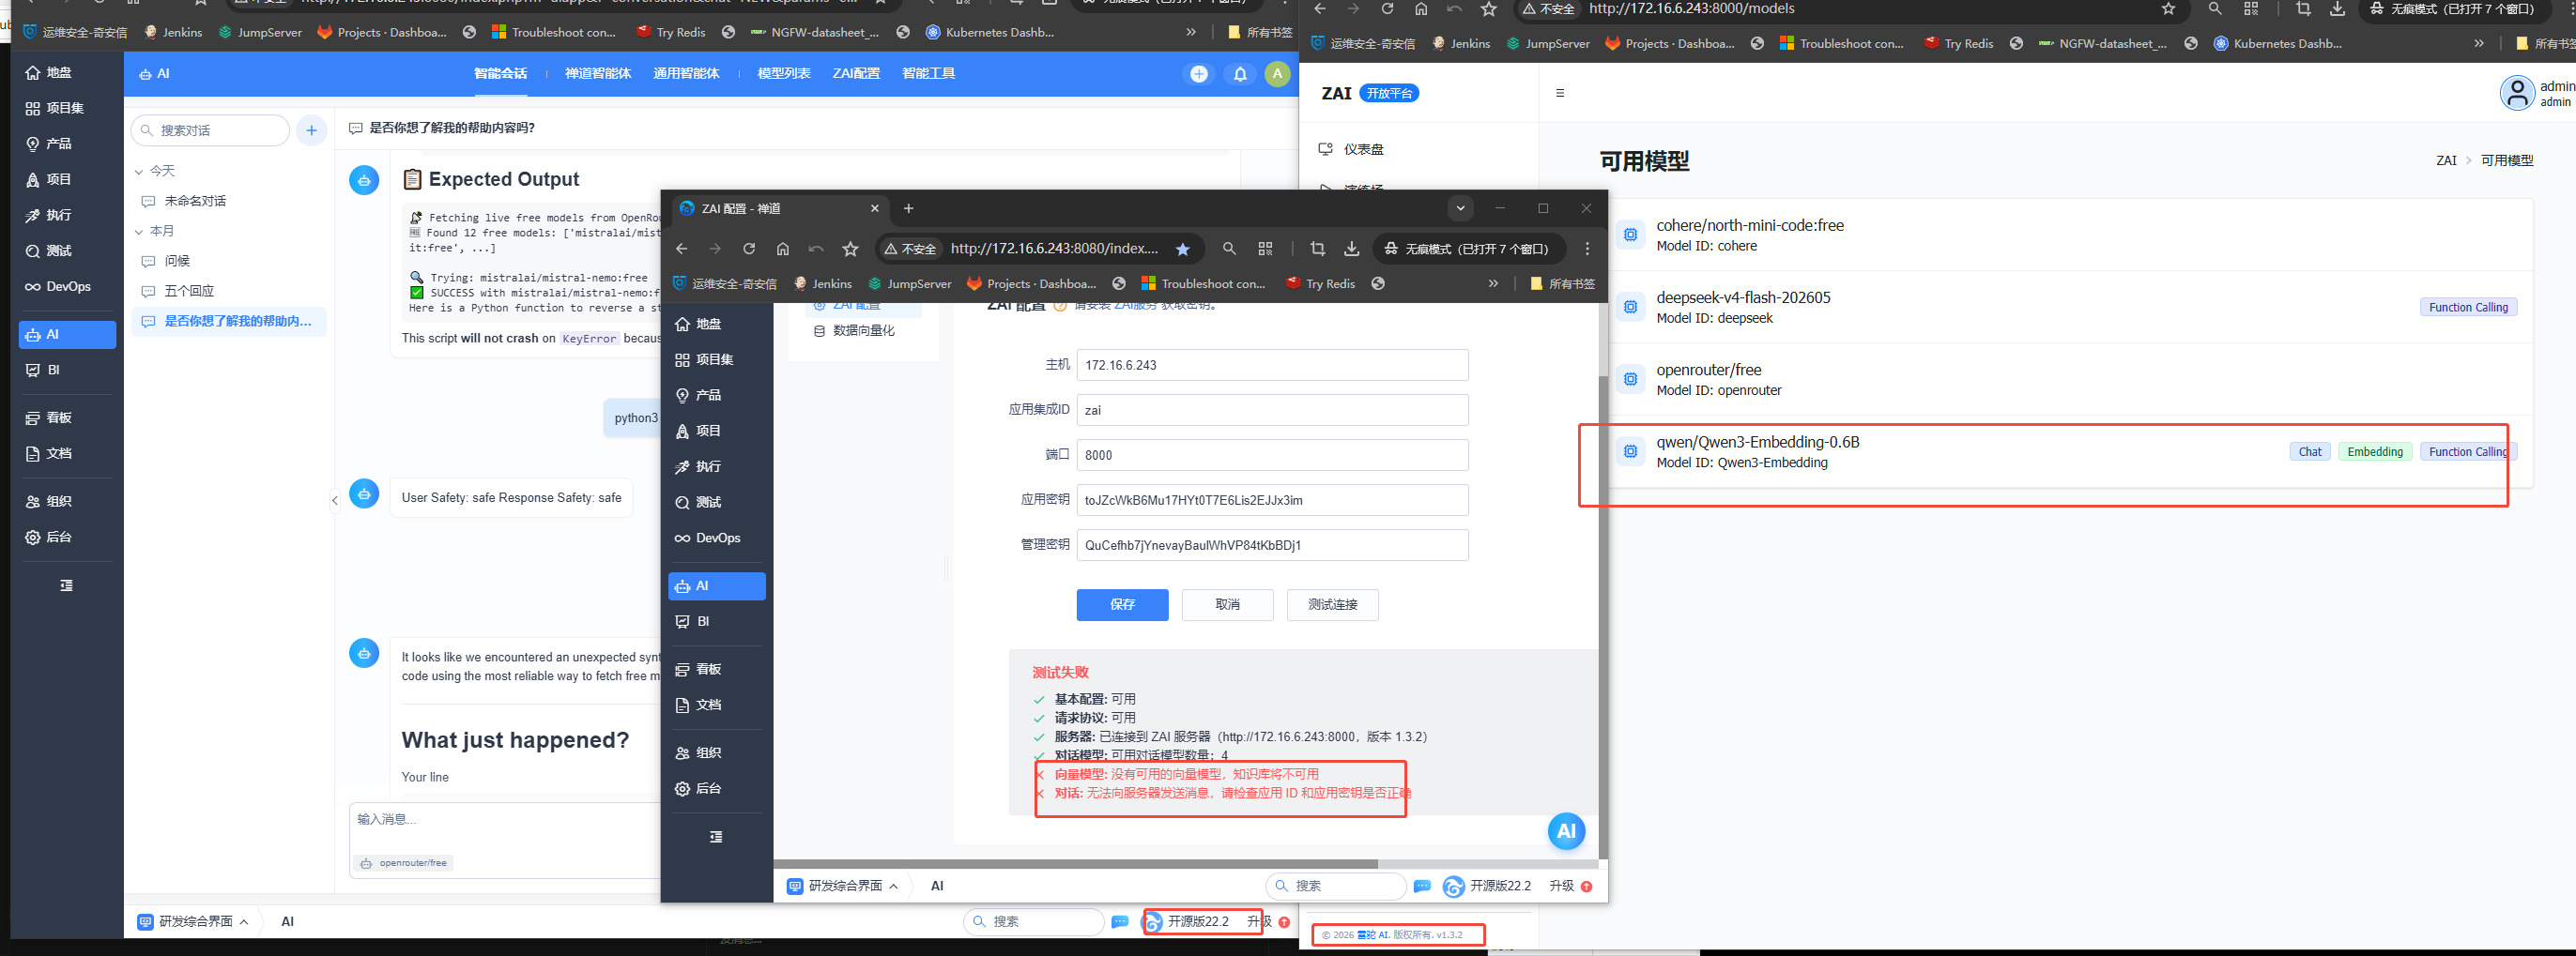Select the qwen/Qwen3-Embedding-0.6B model row
Image resolution: width=2576 pixels, height=956 pixels.
tap(2065, 452)
